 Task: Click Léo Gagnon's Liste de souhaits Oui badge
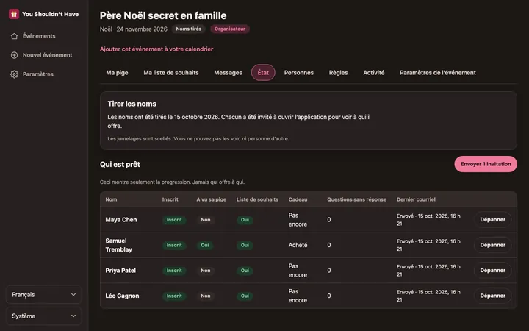click(x=245, y=296)
